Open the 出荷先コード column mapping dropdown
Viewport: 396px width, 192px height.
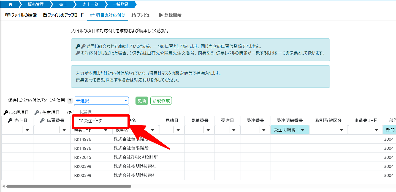[x=376, y=130]
